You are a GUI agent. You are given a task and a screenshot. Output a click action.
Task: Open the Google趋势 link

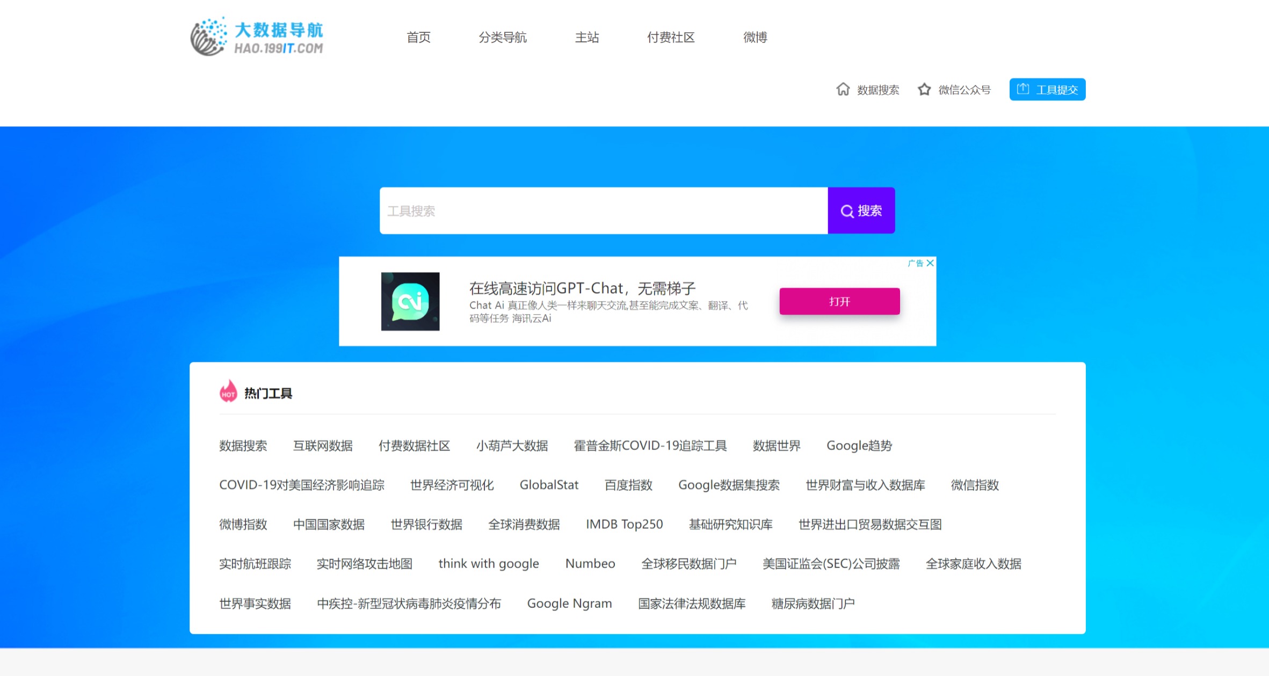[x=859, y=445]
